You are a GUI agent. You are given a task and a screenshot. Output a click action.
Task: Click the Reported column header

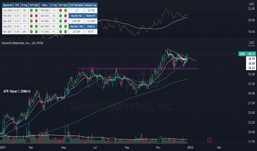(x=8, y=5)
